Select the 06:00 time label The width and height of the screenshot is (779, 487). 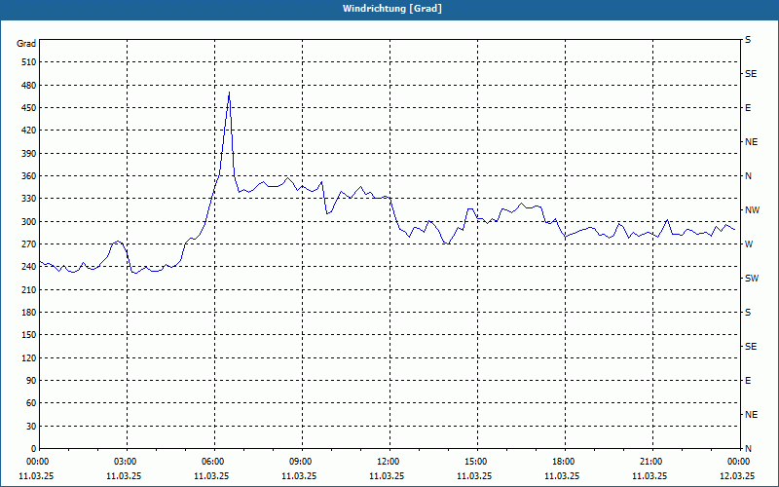[x=214, y=462]
